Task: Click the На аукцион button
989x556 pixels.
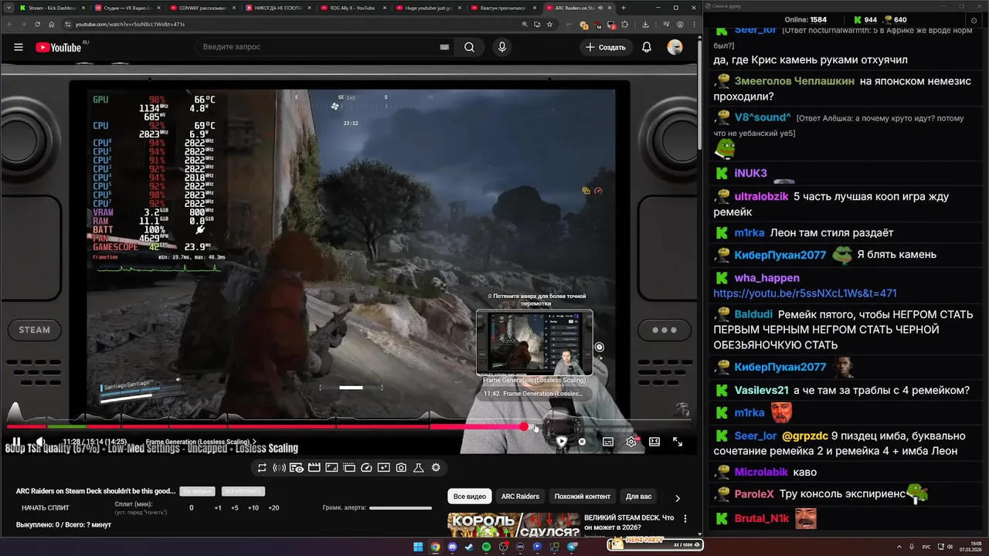Action: click(x=197, y=491)
